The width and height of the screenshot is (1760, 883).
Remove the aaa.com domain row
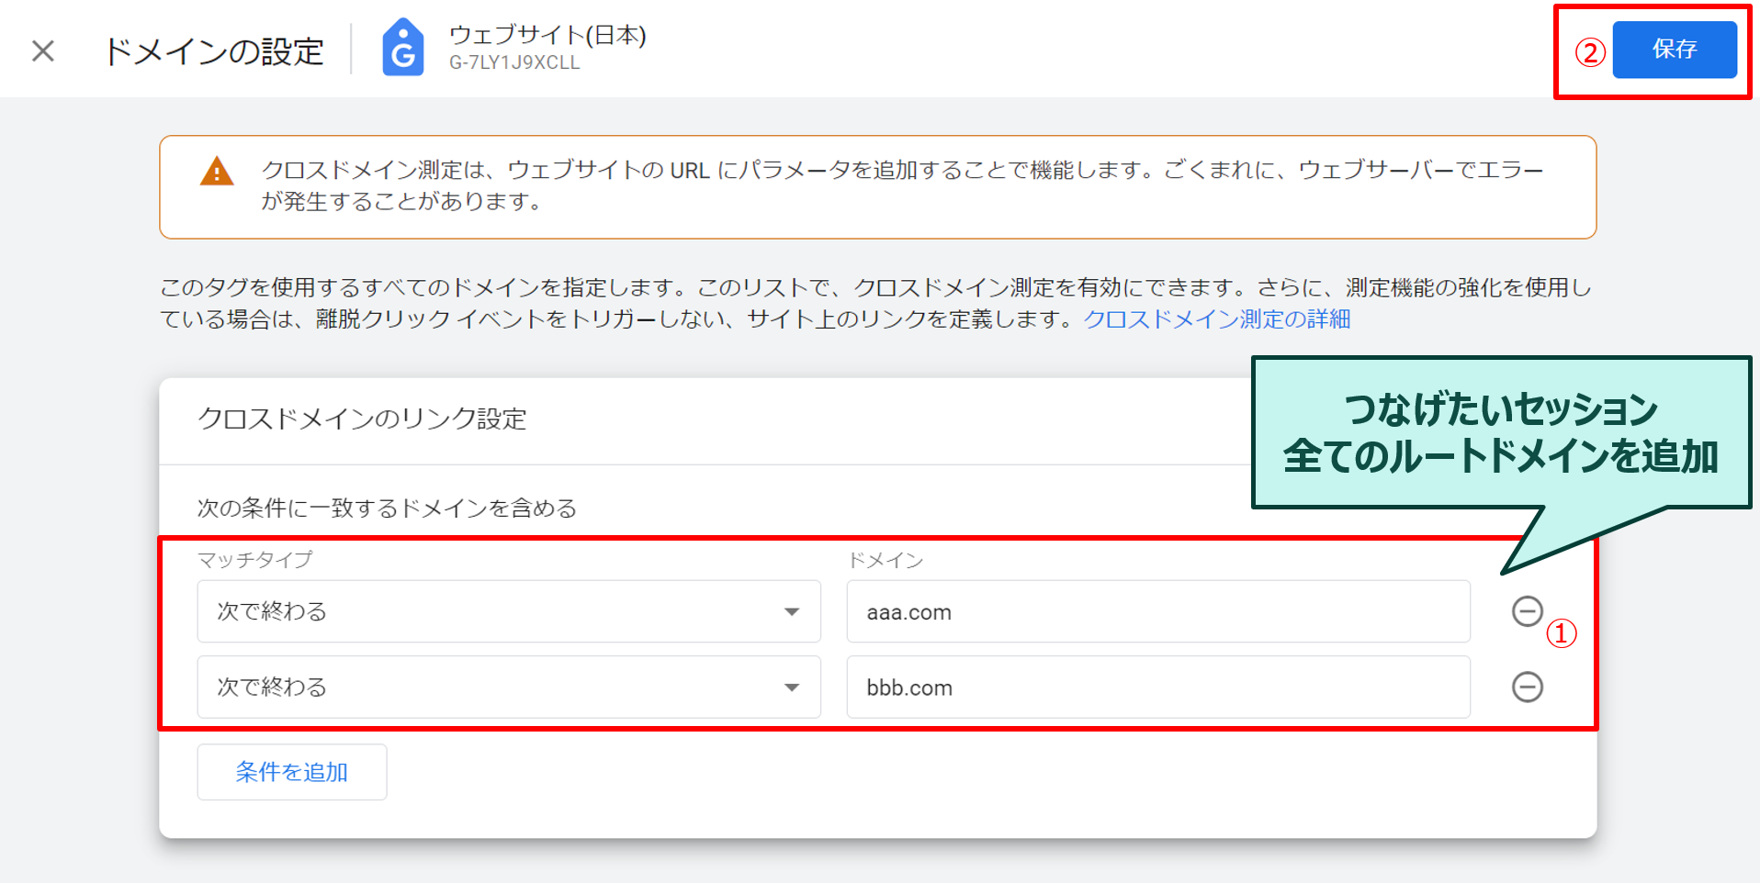click(1527, 611)
